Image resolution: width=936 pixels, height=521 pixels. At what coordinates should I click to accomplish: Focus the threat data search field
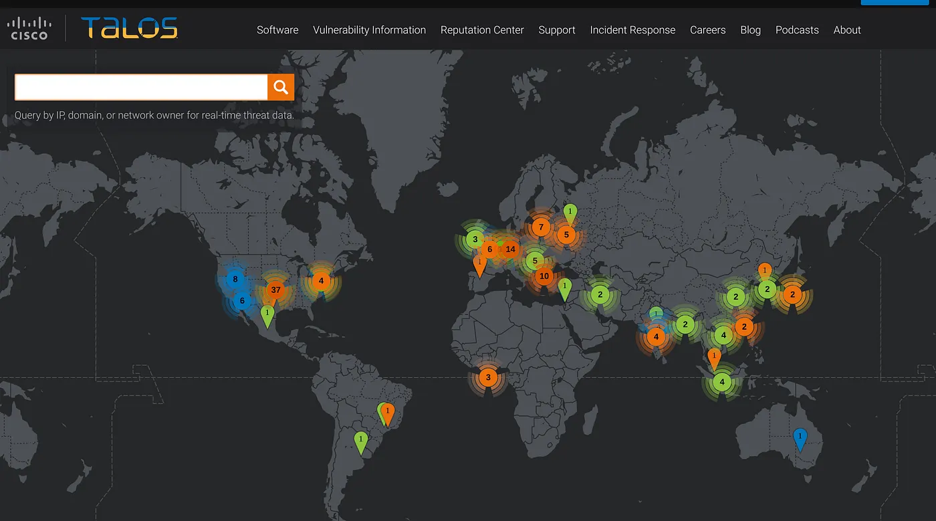[x=141, y=87]
